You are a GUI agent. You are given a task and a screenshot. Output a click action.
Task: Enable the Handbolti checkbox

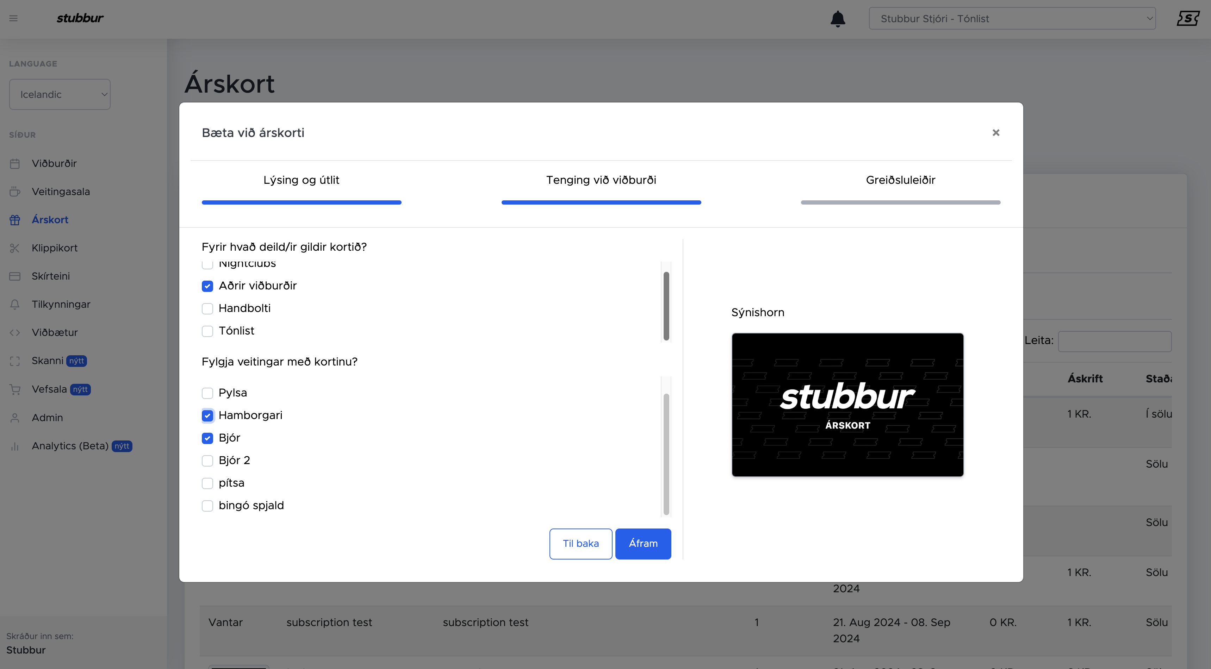(x=207, y=309)
